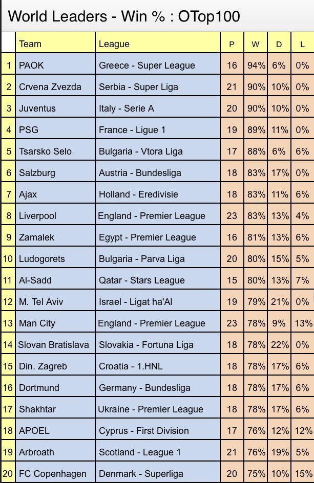Click rank number 10 cell
This screenshot has width=314, height=483.
click(x=9, y=259)
